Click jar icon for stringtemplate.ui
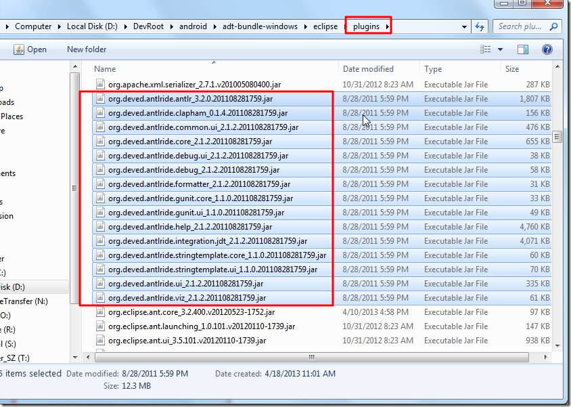 click(100, 269)
